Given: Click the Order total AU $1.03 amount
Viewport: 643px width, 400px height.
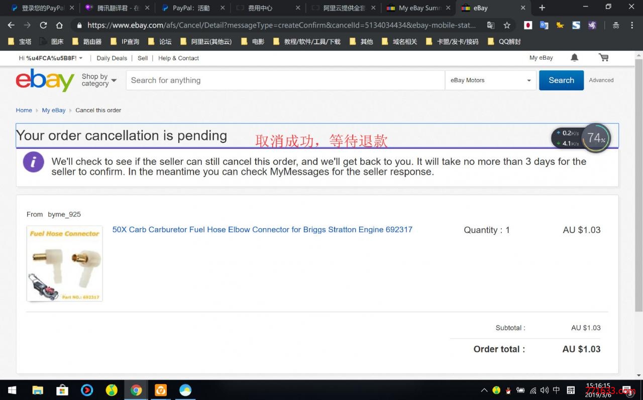Looking at the screenshot, I should coord(582,349).
